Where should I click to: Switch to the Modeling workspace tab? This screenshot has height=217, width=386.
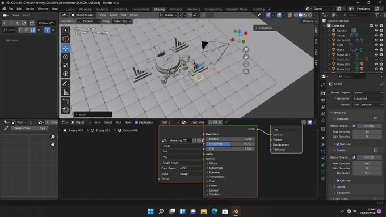point(85,9)
